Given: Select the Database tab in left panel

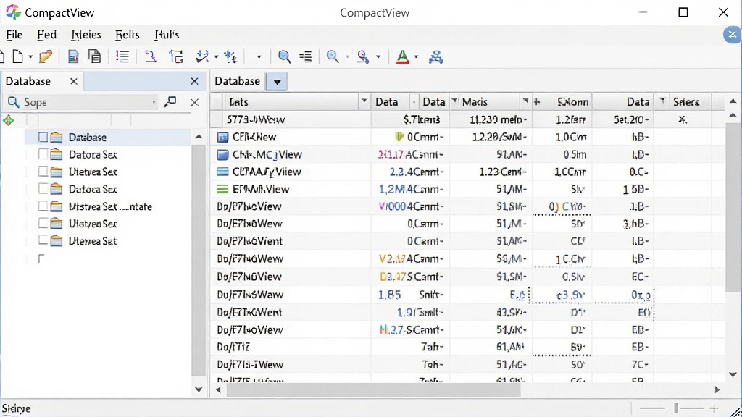Looking at the screenshot, I should point(28,81).
